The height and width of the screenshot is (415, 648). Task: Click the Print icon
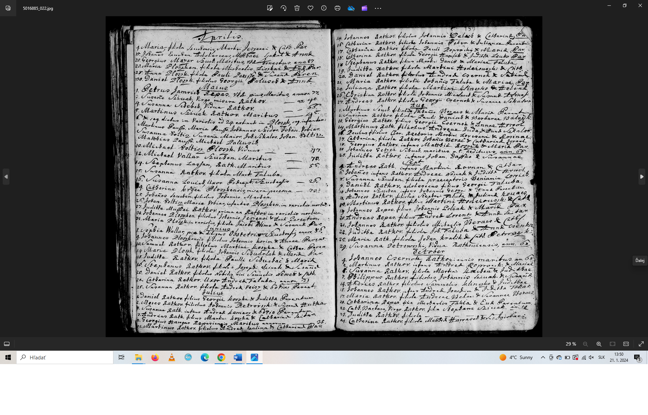337,8
